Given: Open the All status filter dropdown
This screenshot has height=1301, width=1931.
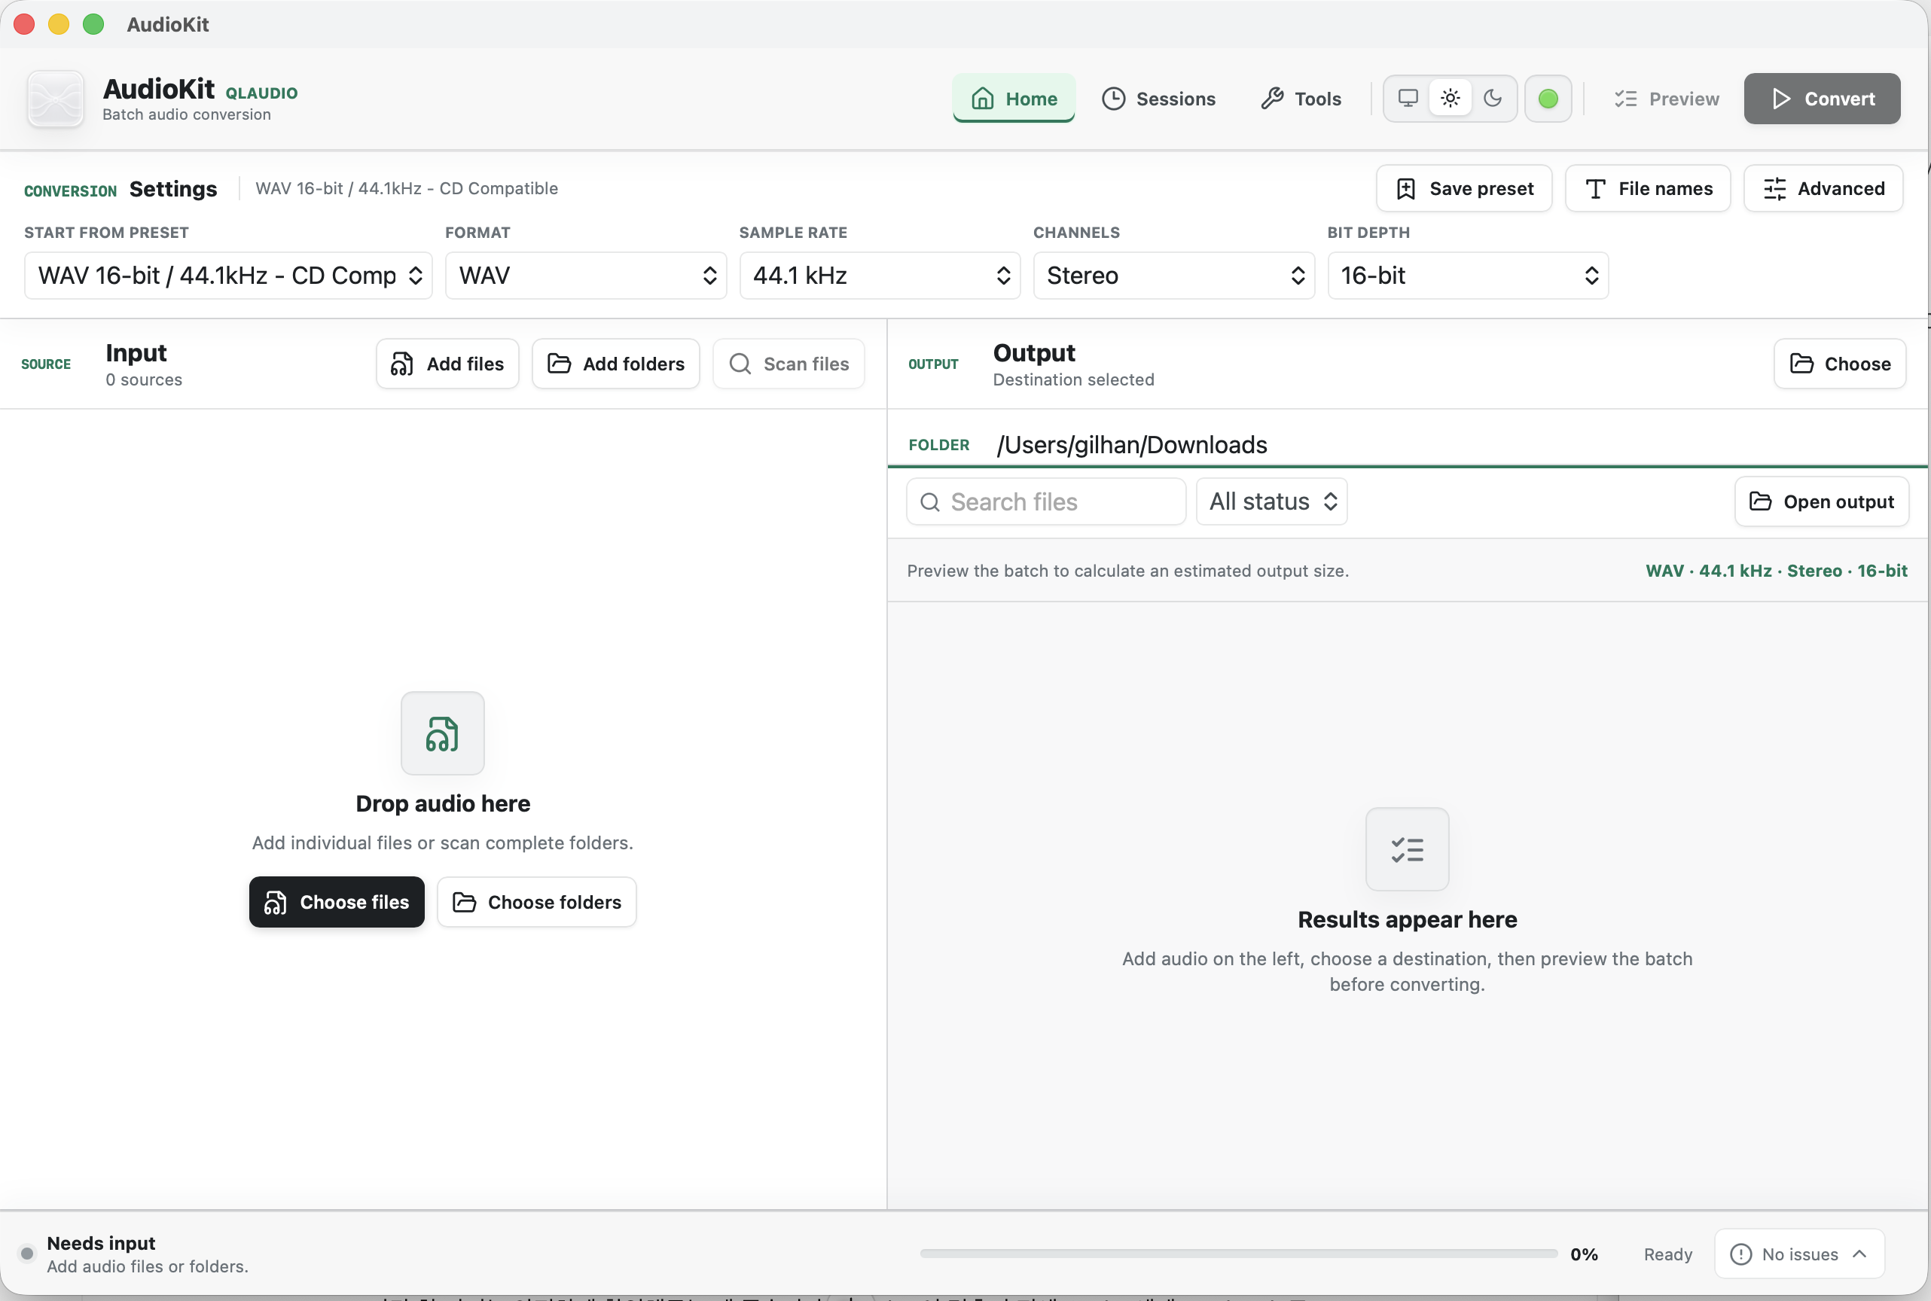Looking at the screenshot, I should pyautogui.click(x=1272, y=502).
